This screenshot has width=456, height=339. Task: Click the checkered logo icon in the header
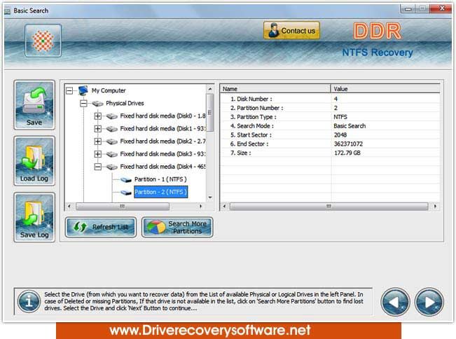pyautogui.click(x=43, y=41)
